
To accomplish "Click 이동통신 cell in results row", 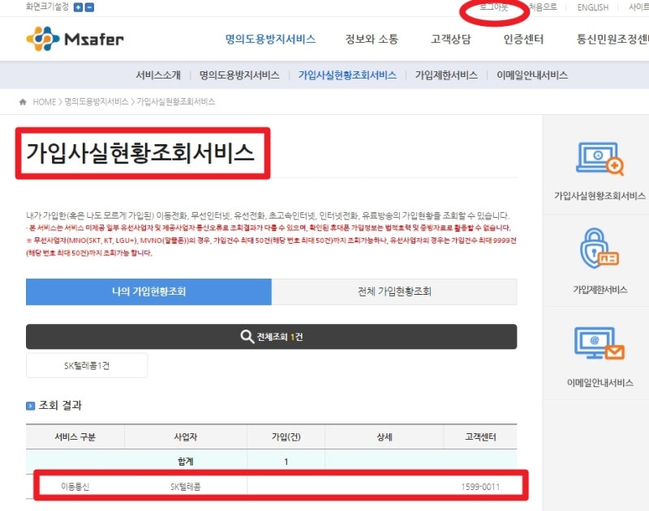I will point(75,487).
